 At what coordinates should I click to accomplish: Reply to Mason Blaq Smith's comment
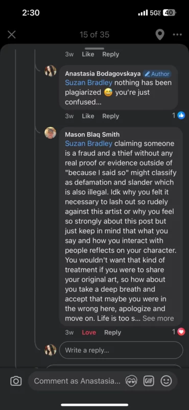[112, 332]
